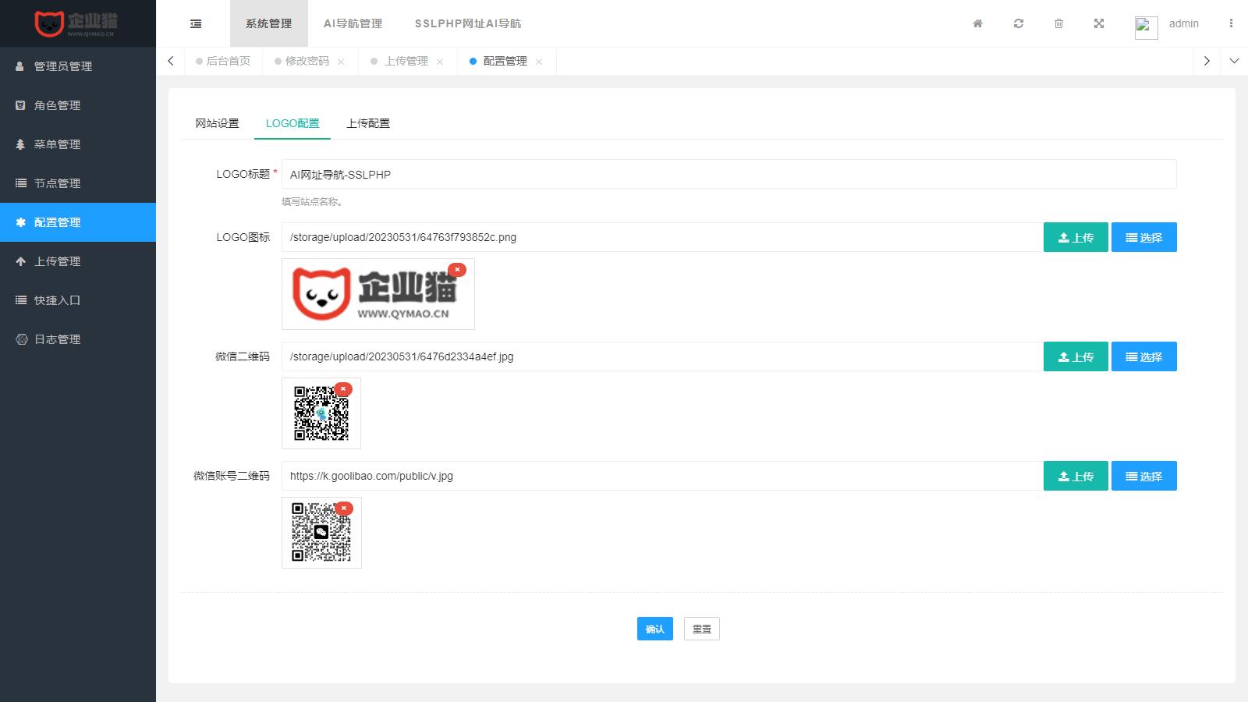Toggle fullscreen mode icon

pos(1099,23)
